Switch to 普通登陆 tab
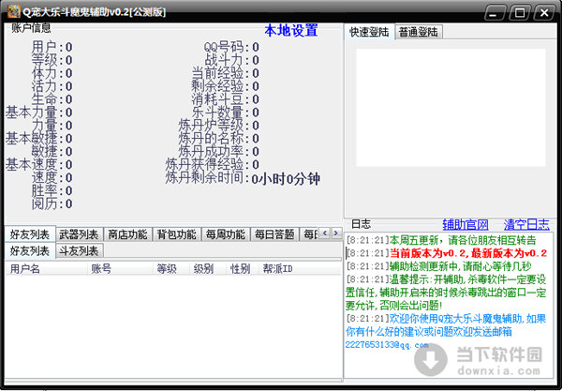The image size is (562, 391). 419,32
